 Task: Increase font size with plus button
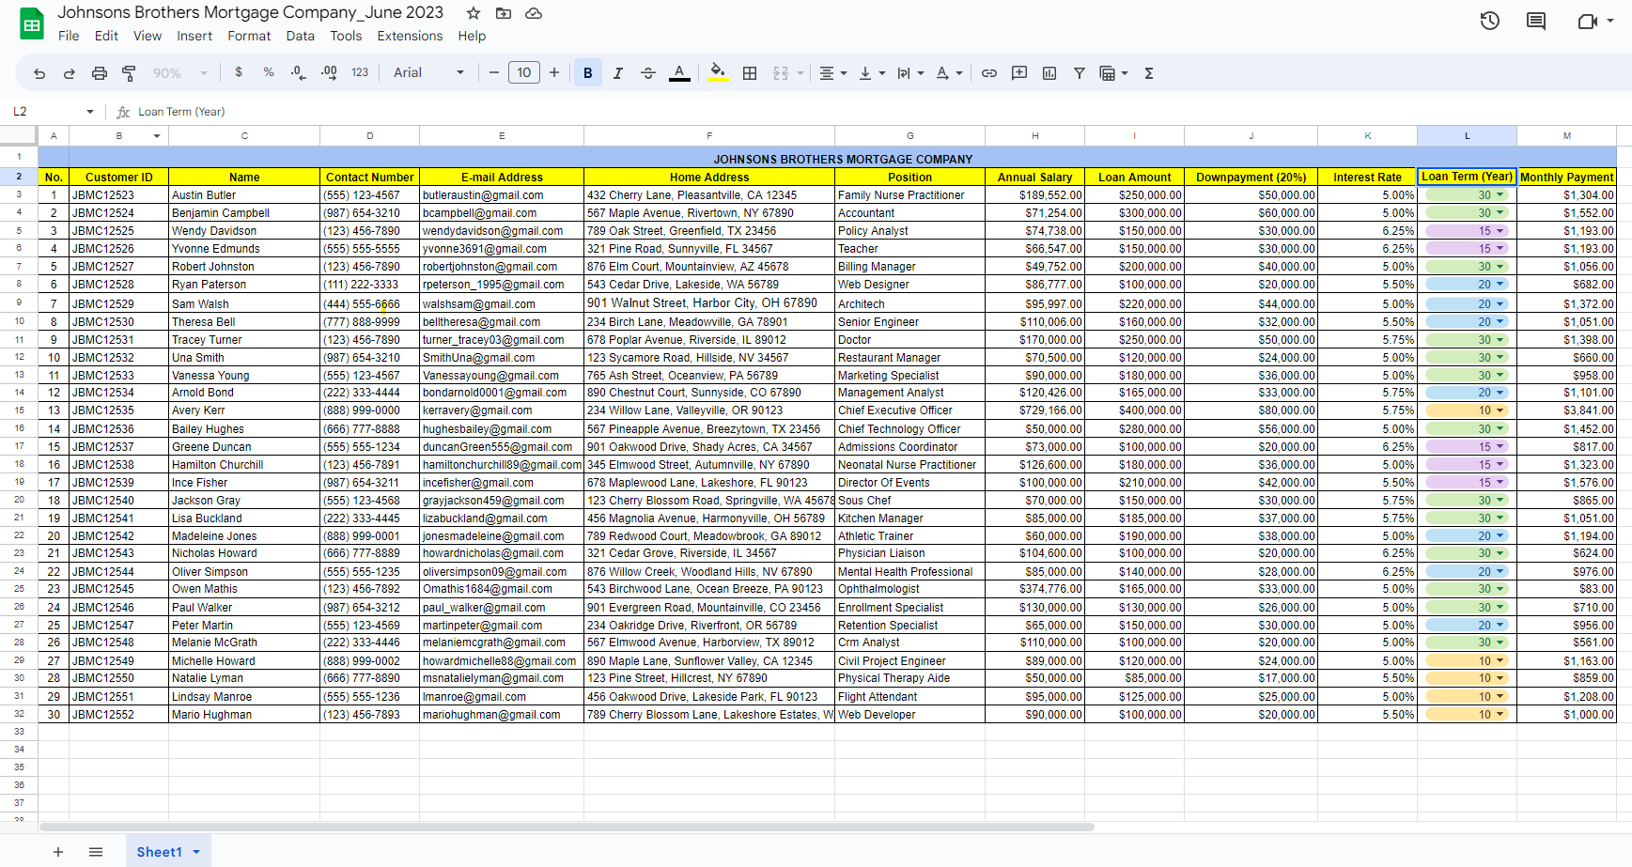[x=554, y=73]
